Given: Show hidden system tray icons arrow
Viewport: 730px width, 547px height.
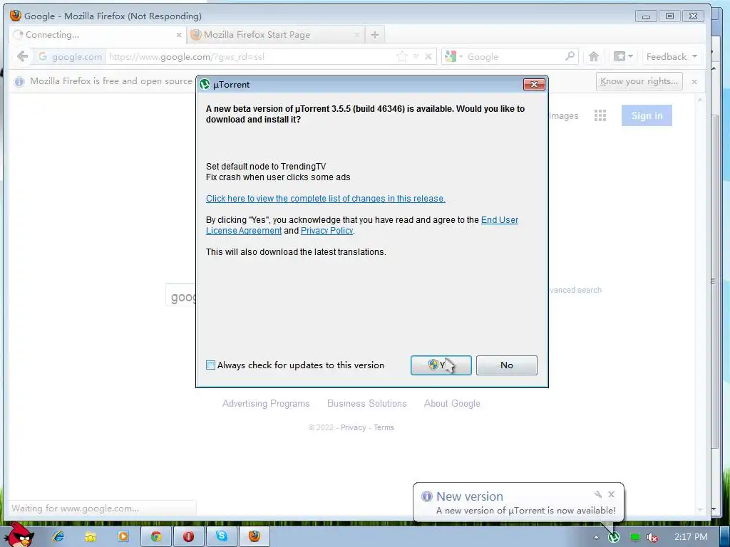Looking at the screenshot, I should pos(596,537).
